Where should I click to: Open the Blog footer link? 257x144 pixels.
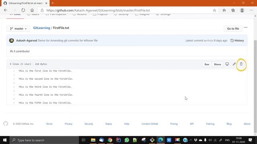point(229,124)
